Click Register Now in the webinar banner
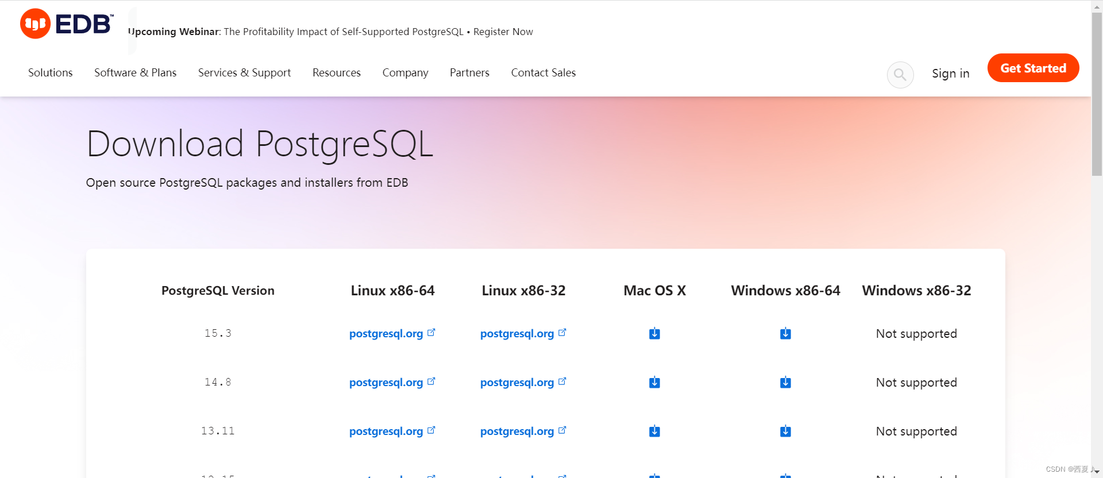Image resolution: width=1103 pixels, height=478 pixels. 503,32
